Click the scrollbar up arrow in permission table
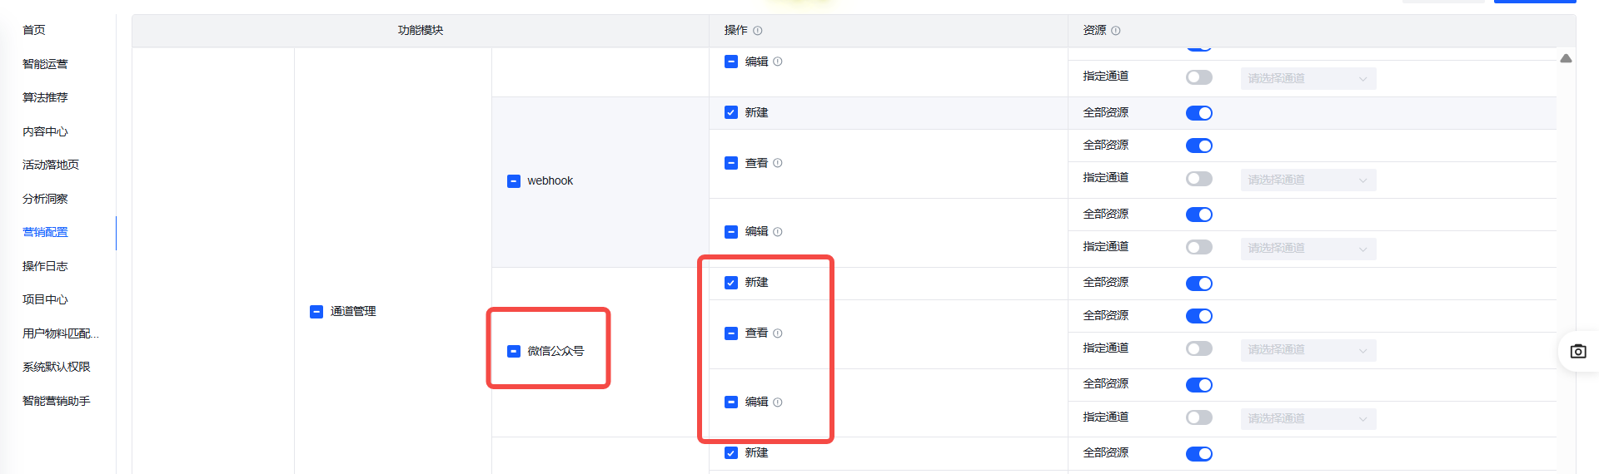 (1566, 58)
